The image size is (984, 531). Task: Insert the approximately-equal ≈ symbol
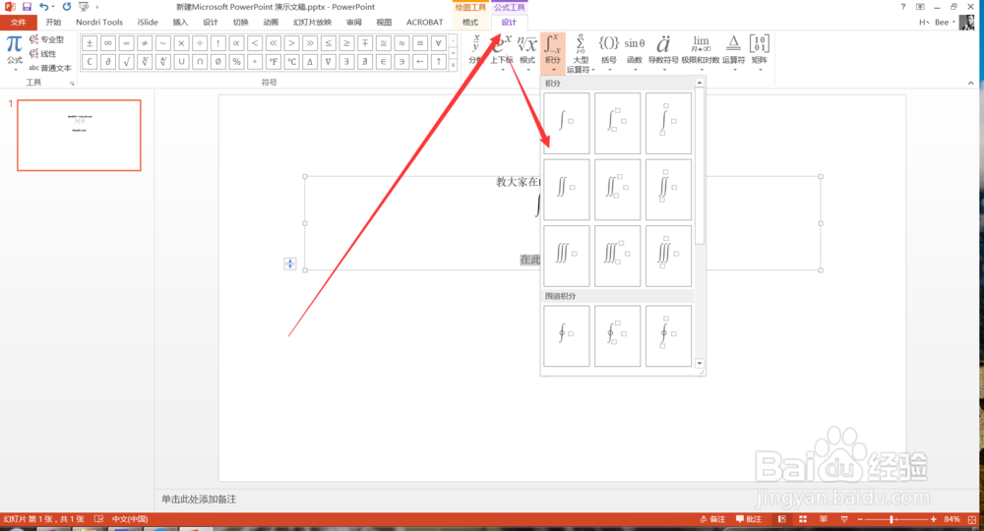click(x=401, y=43)
